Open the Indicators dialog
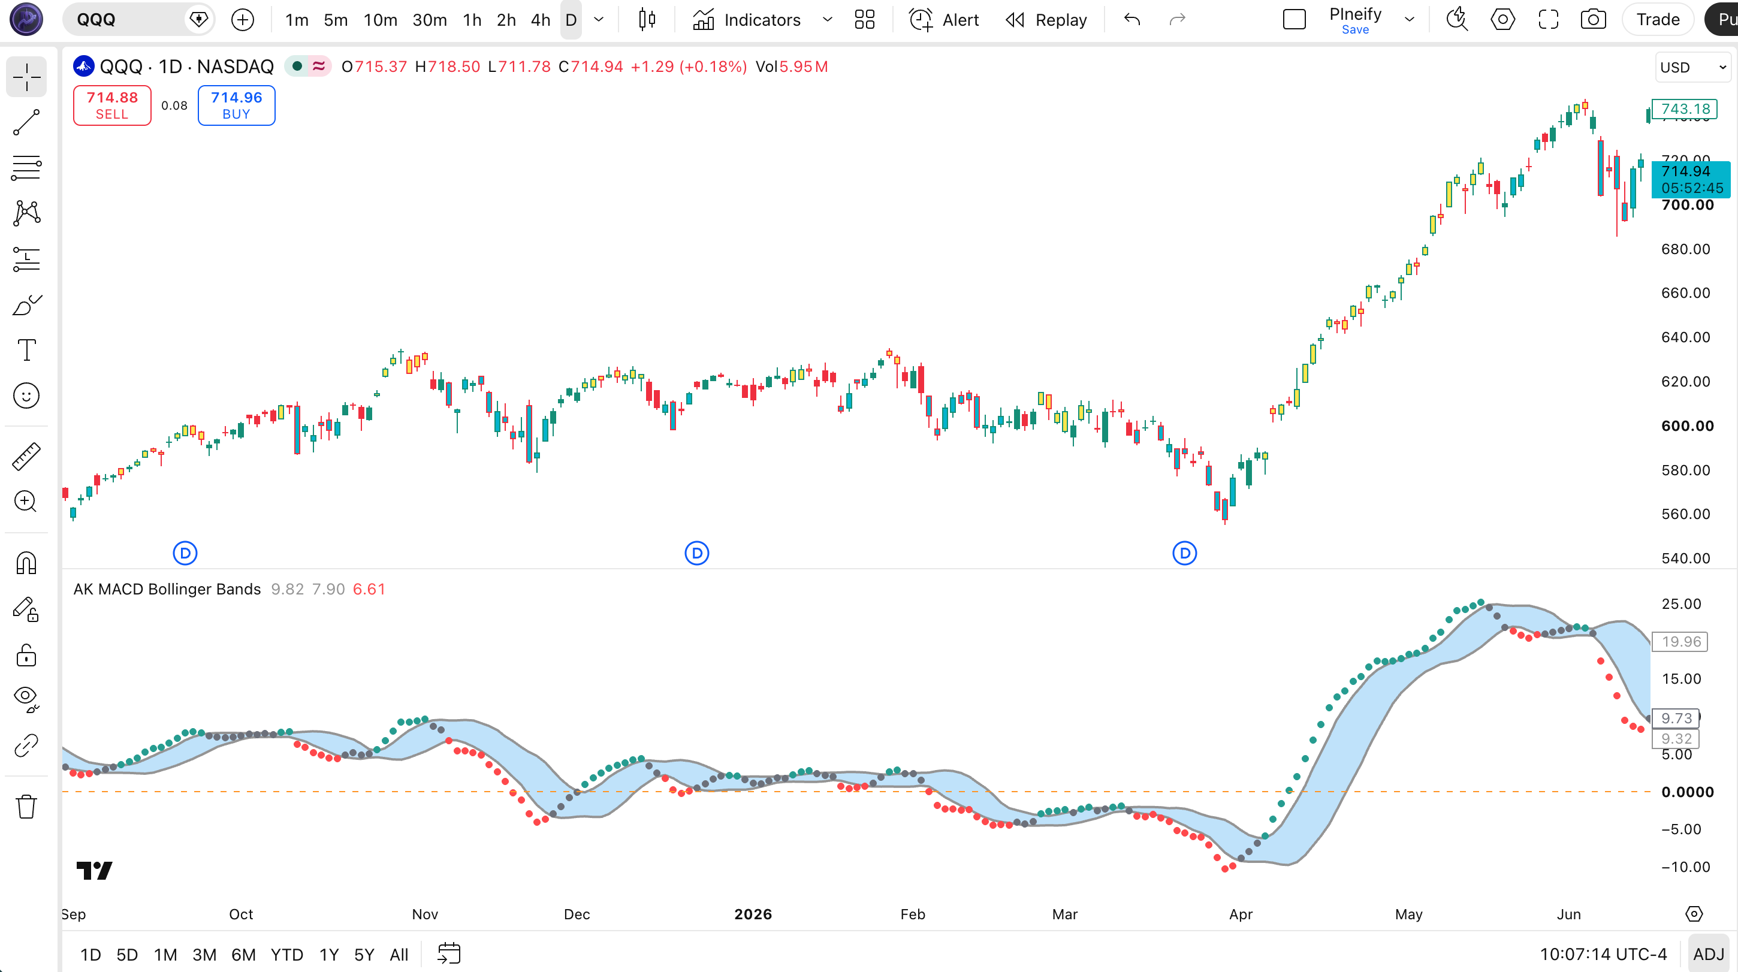Screen dimensions: 1738x972 coord(747,20)
